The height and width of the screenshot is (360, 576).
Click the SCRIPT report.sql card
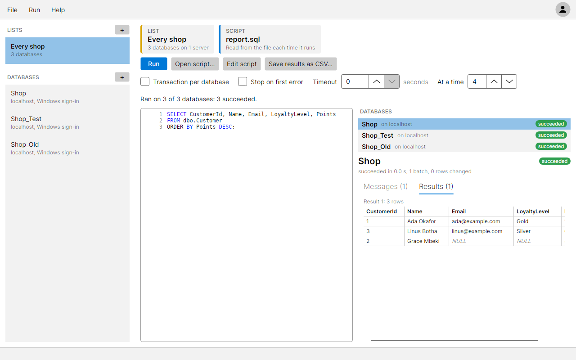point(270,39)
